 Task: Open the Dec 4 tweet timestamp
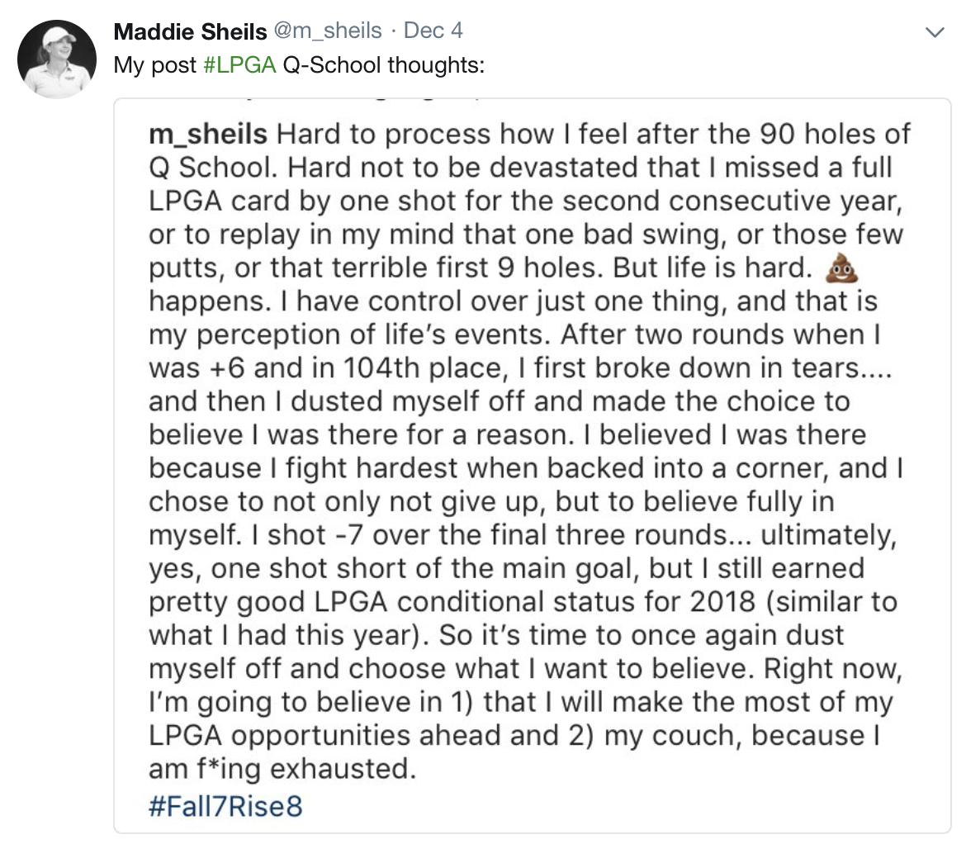click(x=433, y=31)
